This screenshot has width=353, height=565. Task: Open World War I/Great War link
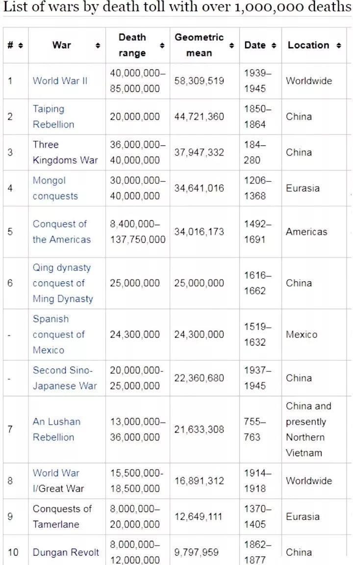tap(58, 481)
